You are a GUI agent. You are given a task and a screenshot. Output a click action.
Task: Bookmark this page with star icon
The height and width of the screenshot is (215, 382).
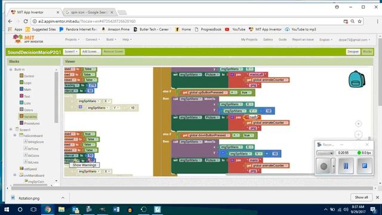point(359,21)
